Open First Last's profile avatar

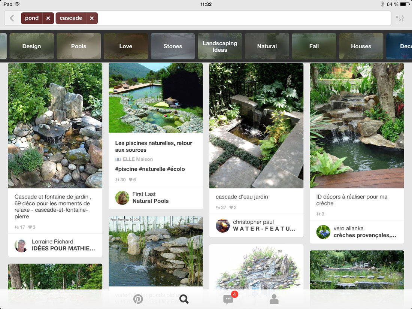click(x=122, y=198)
